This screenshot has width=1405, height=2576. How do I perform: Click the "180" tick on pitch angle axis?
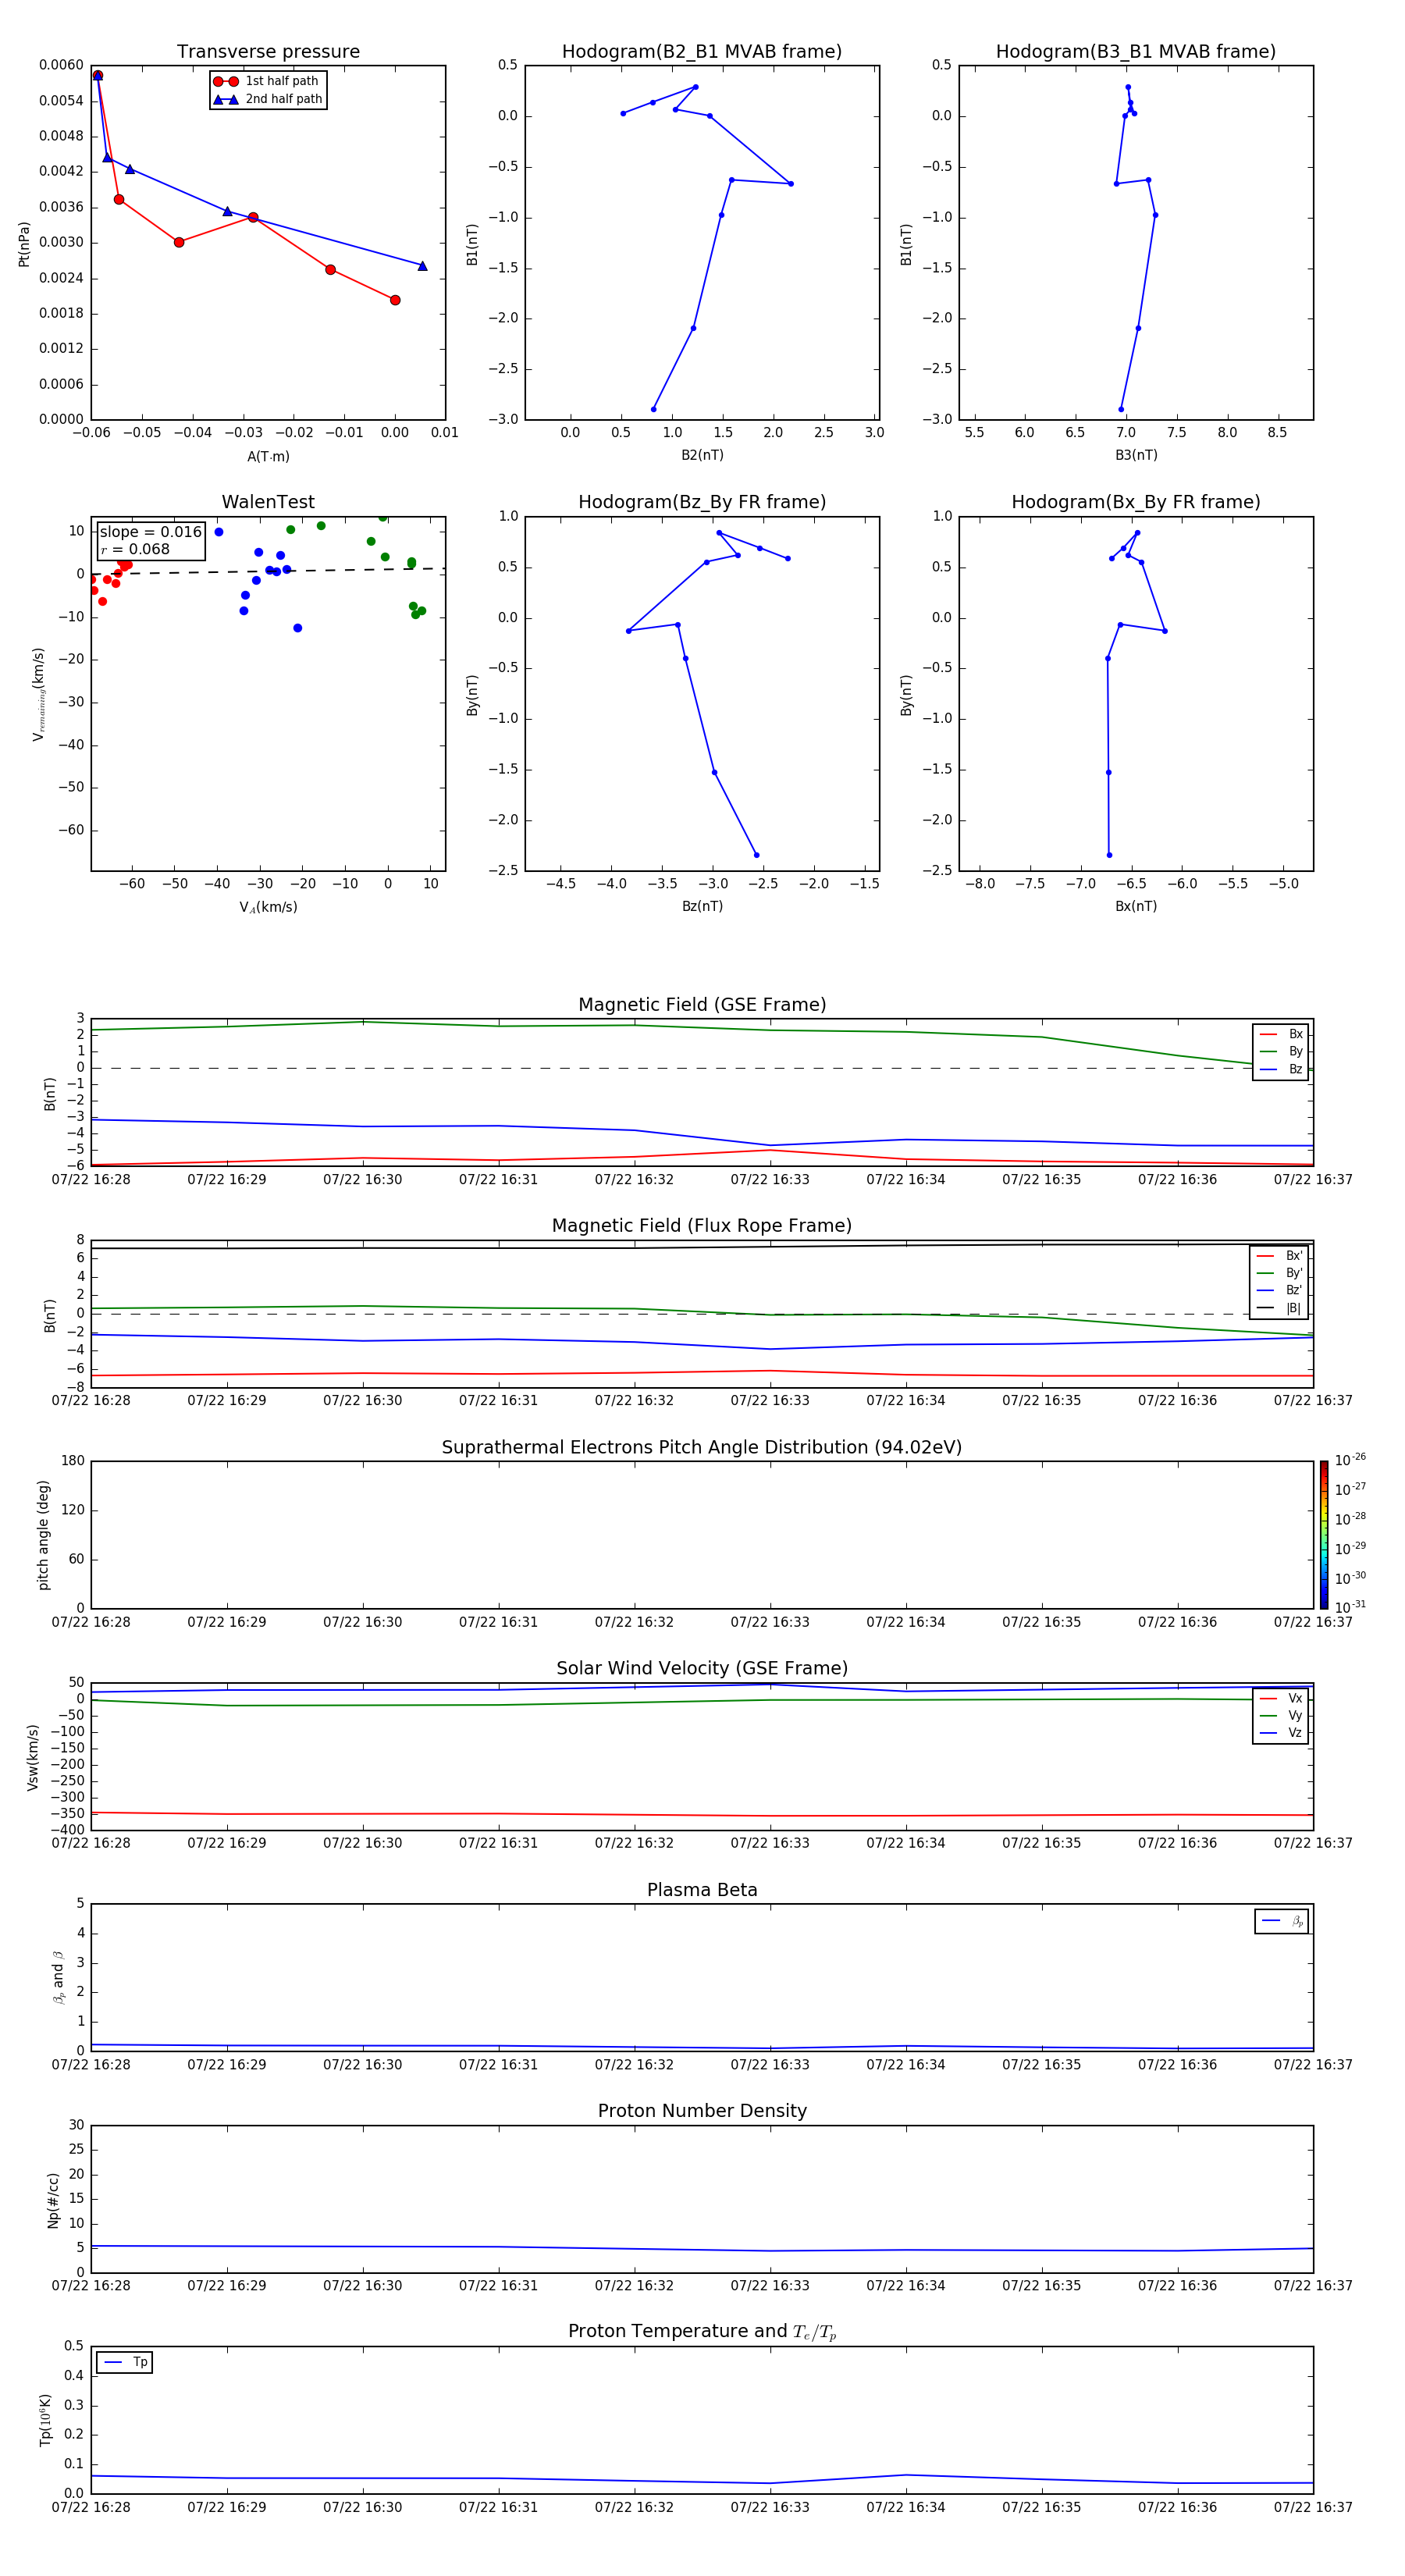pos(73,1461)
